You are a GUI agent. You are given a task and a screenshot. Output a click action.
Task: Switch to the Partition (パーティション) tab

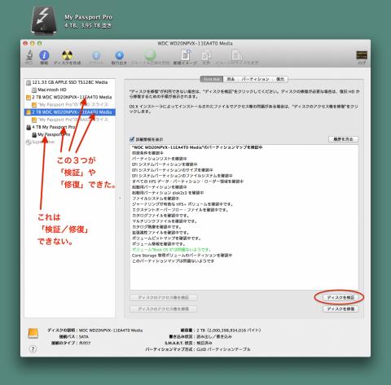pos(255,79)
